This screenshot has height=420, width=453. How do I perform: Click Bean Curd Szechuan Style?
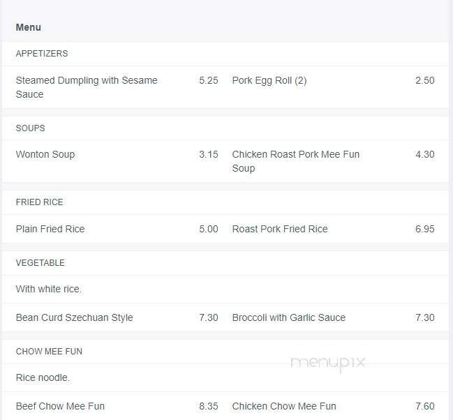(x=74, y=317)
